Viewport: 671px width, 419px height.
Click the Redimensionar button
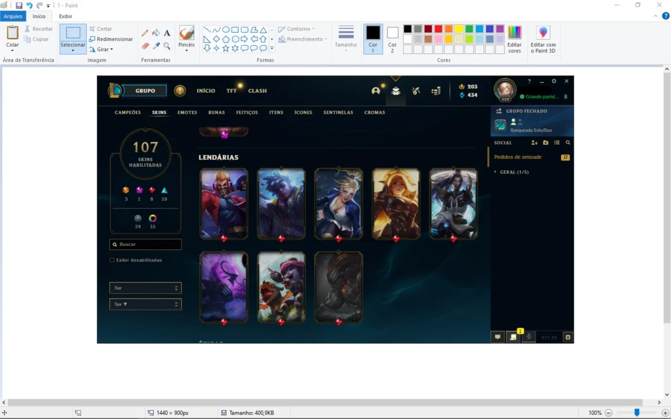point(111,39)
